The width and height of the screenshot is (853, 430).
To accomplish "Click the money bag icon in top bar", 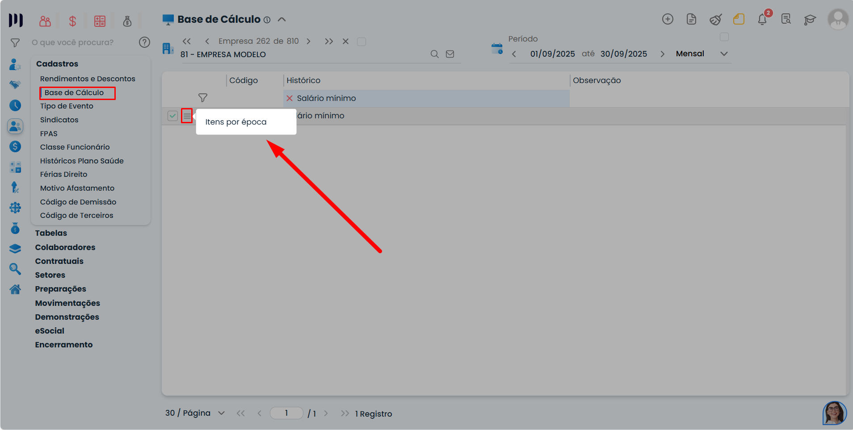I will (127, 21).
